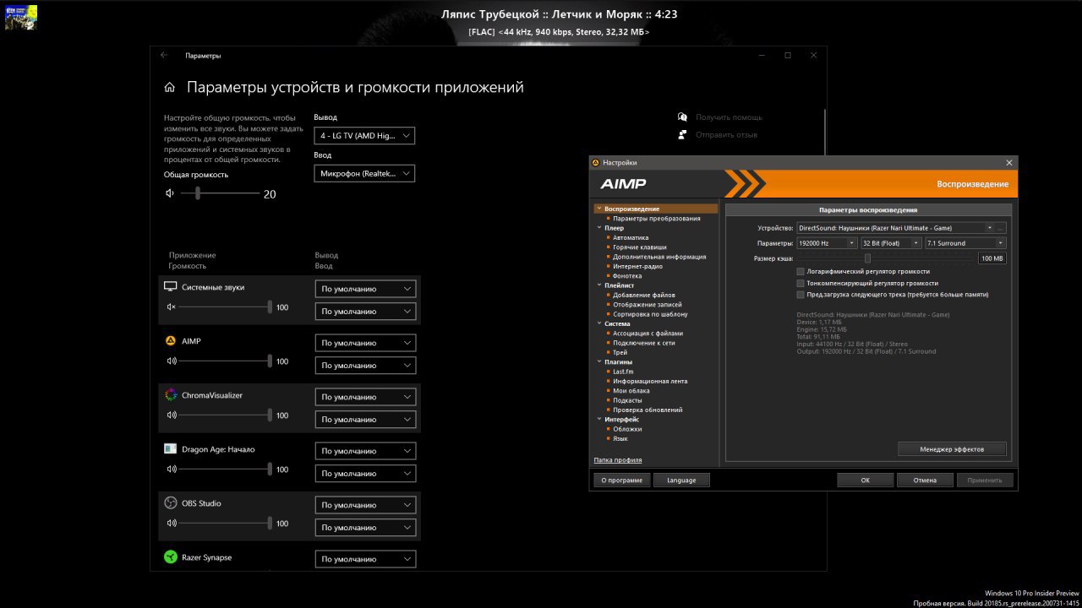The width and height of the screenshot is (1082, 608).
Task: Click the get help chat icon
Action: [682, 117]
